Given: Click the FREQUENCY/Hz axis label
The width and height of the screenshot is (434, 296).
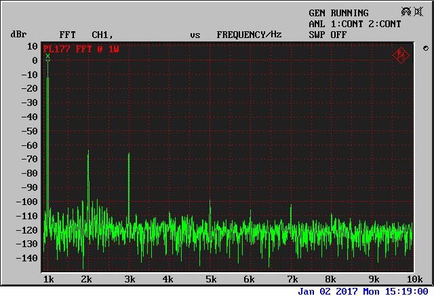Looking at the screenshot, I should point(249,35).
